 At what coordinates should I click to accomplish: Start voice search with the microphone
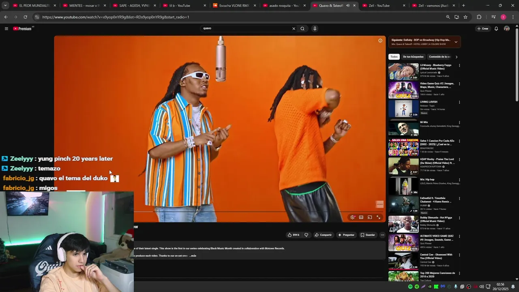315,29
